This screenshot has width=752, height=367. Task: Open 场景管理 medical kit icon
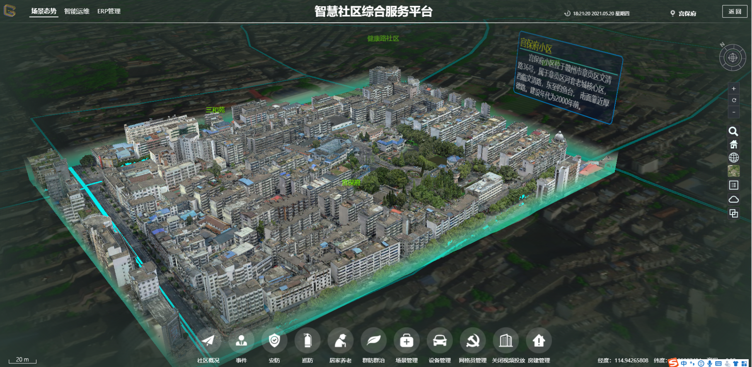406,341
